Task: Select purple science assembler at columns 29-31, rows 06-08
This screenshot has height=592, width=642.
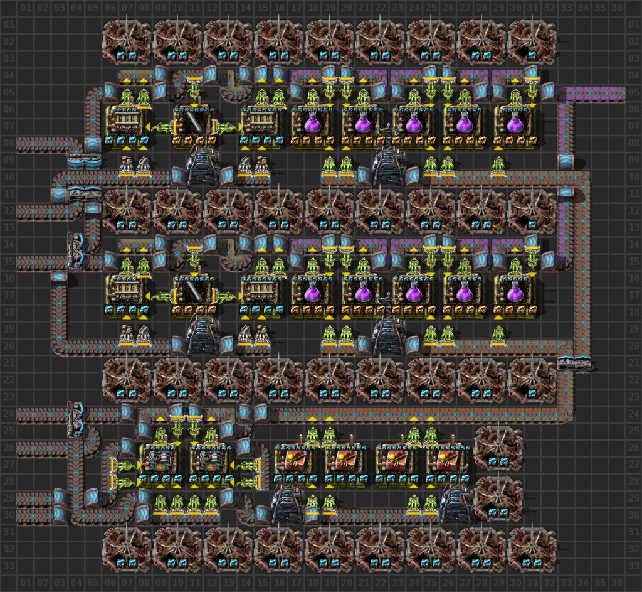Action: (515, 126)
